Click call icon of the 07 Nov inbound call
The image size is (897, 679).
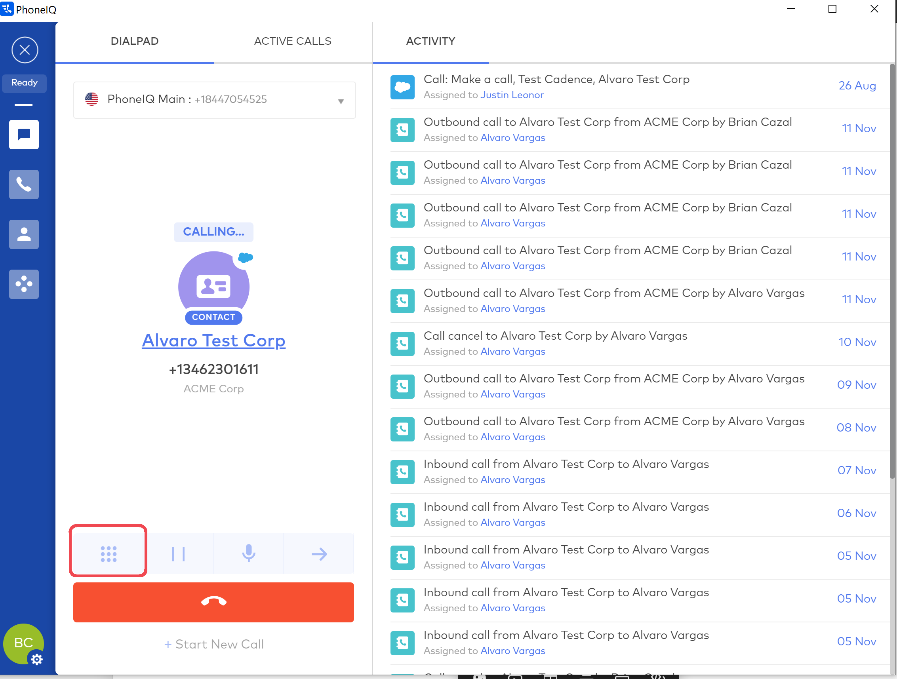(x=403, y=472)
